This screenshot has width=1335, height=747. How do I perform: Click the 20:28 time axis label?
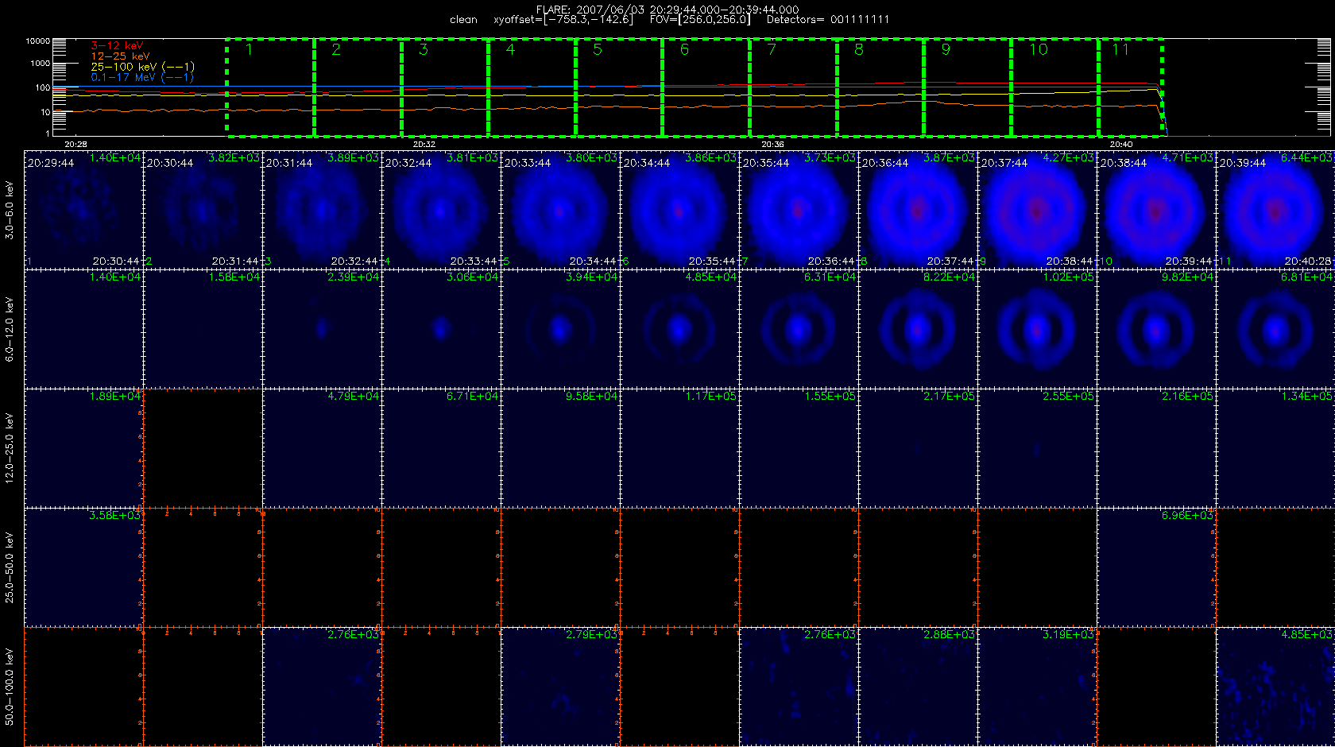tap(75, 145)
